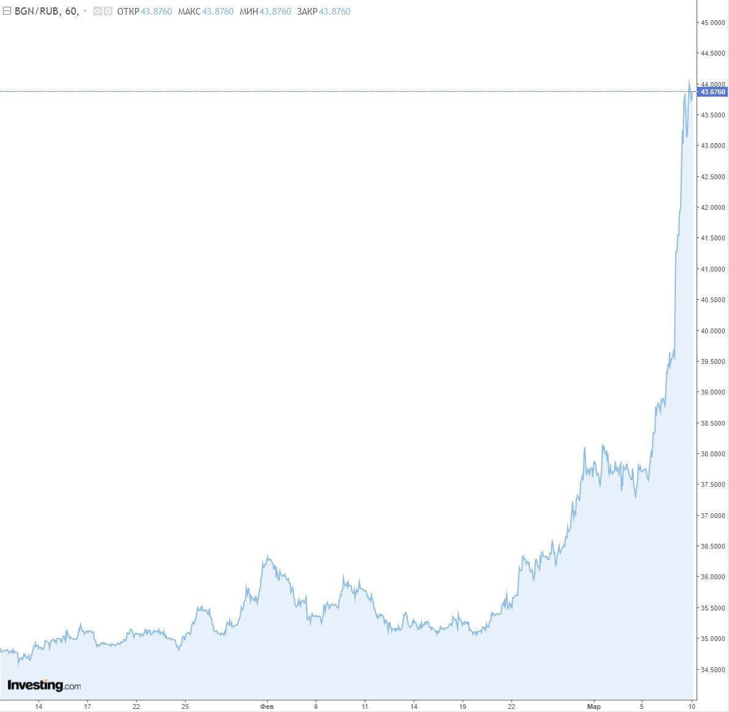The height and width of the screenshot is (712, 729).
Task: Toggle series visibility eye icon
Action: (x=98, y=11)
